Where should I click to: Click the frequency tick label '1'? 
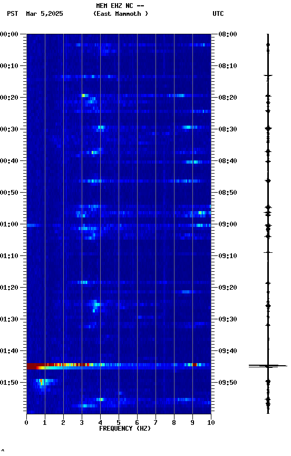pyautogui.click(x=45, y=423)
